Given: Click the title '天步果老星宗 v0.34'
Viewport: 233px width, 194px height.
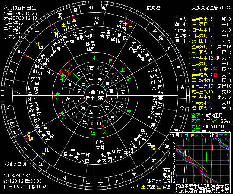Looking at the screenshot, I should (211, 8).
